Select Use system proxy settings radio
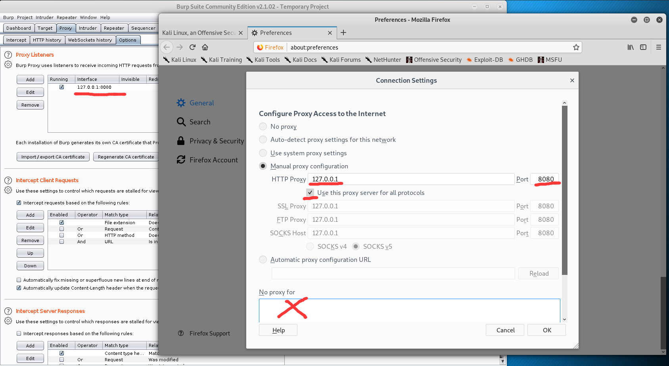 click(x=263, y=153)
